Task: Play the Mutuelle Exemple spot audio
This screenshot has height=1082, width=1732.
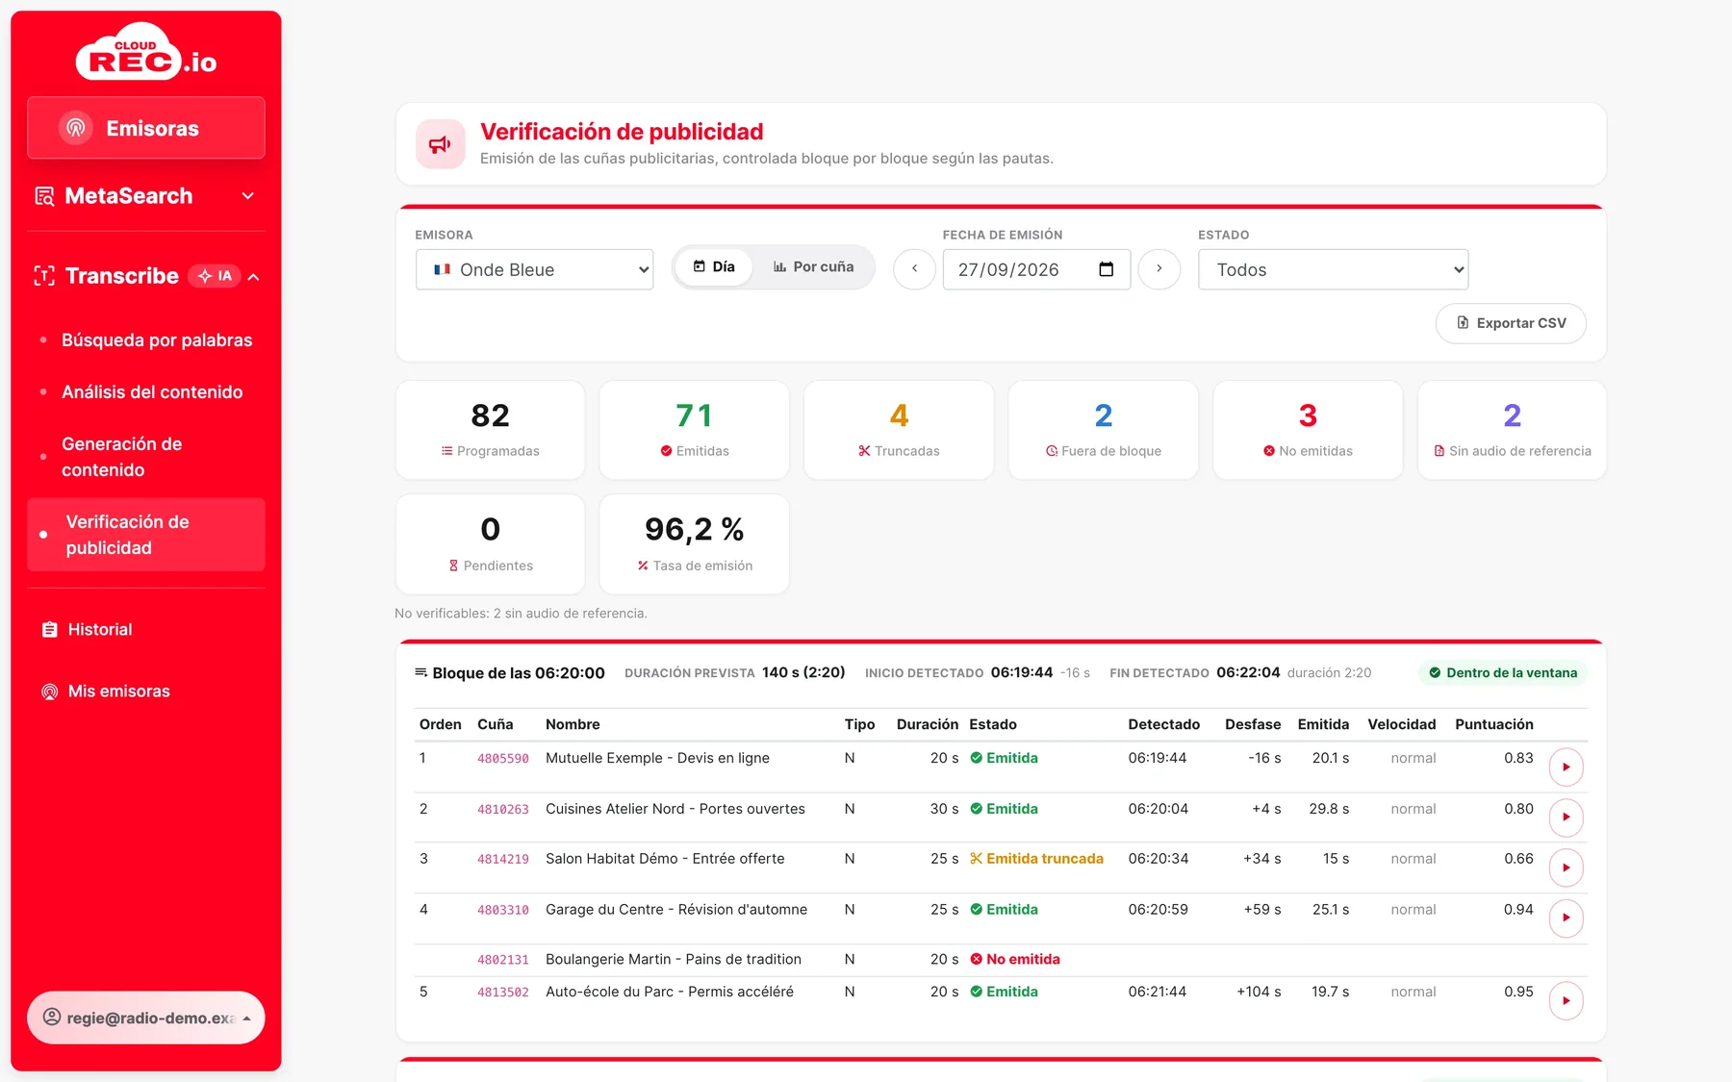Action: point(1566,767)
